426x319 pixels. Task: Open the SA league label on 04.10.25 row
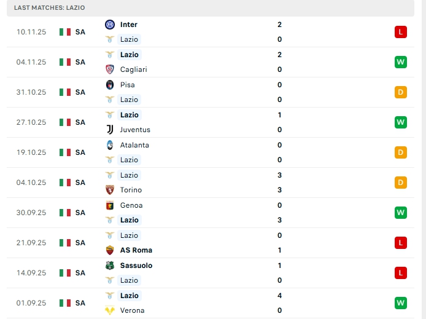[80, 183]
